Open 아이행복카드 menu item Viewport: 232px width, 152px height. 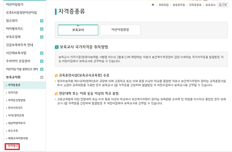(15, 29)
